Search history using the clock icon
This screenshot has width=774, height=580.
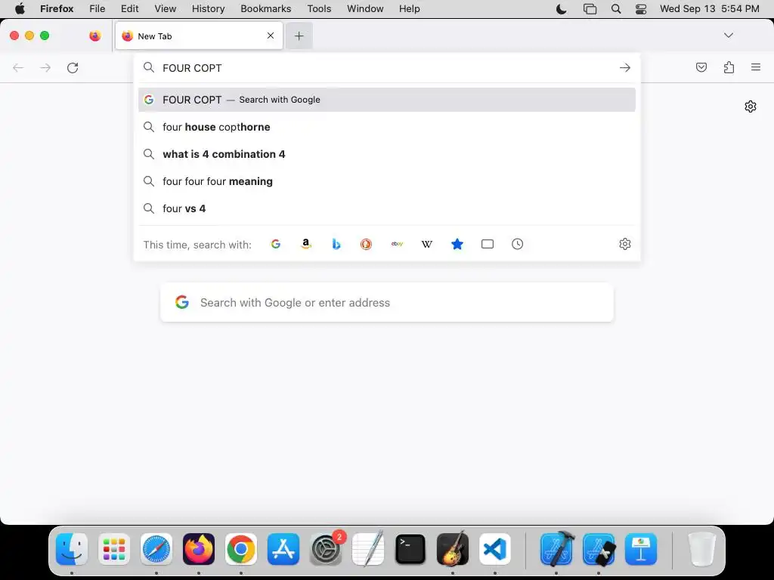tap(517, 244)
